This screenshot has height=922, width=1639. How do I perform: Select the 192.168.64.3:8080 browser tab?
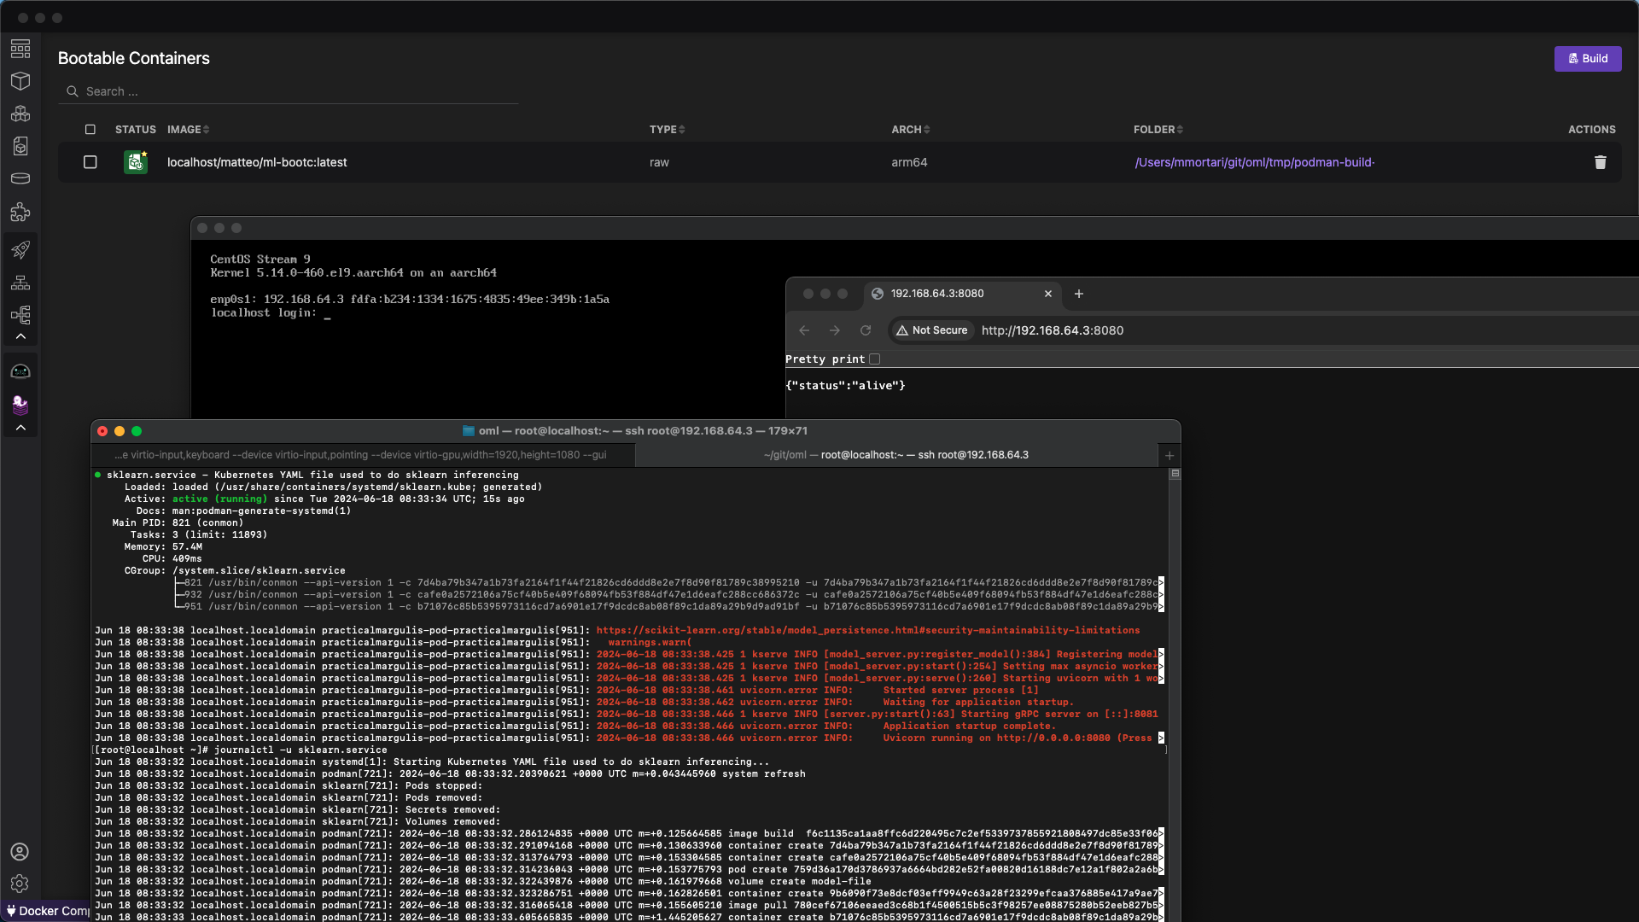[963, 294]
